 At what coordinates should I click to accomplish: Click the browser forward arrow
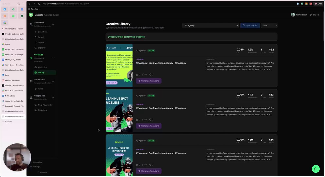pyautogui.click(x=34, y=4)
